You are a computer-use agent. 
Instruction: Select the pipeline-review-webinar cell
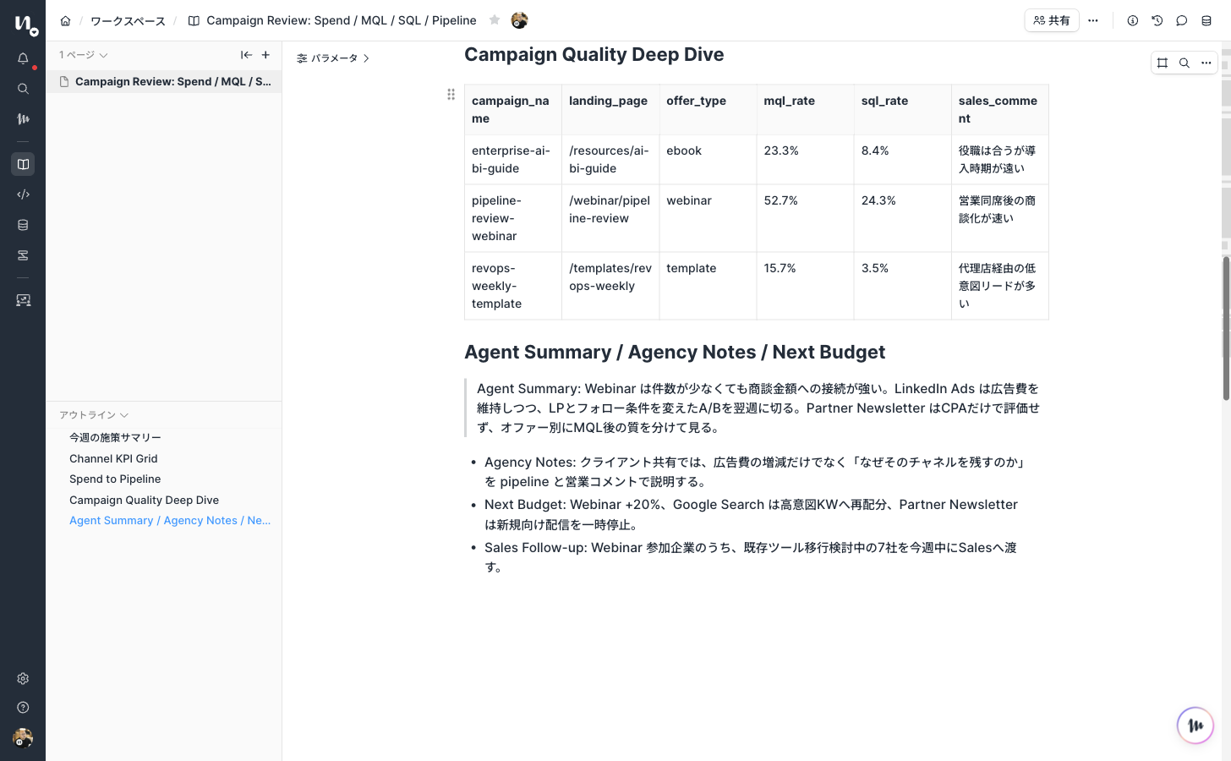coord(513,218)
